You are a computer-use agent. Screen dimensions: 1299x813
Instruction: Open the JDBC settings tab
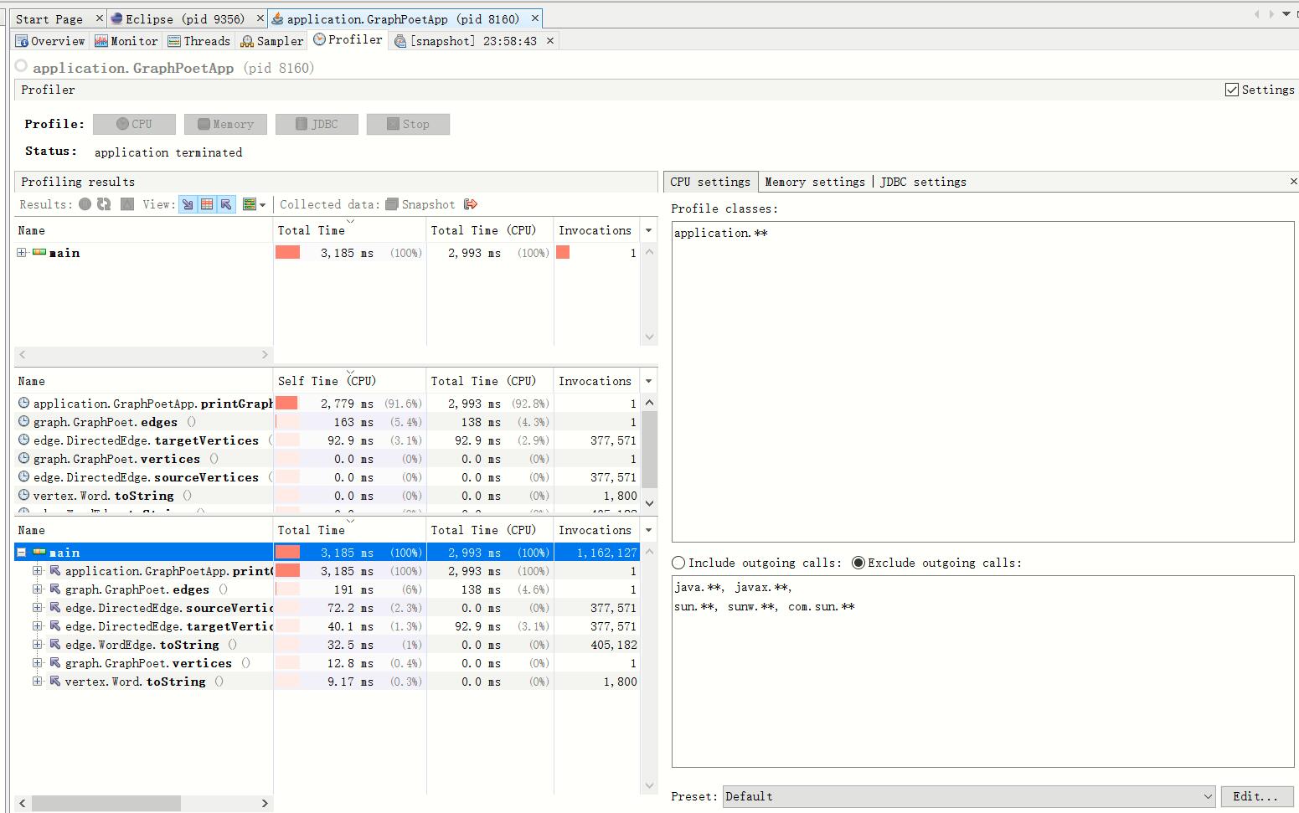pyautogui.click(x=923, y=182)
